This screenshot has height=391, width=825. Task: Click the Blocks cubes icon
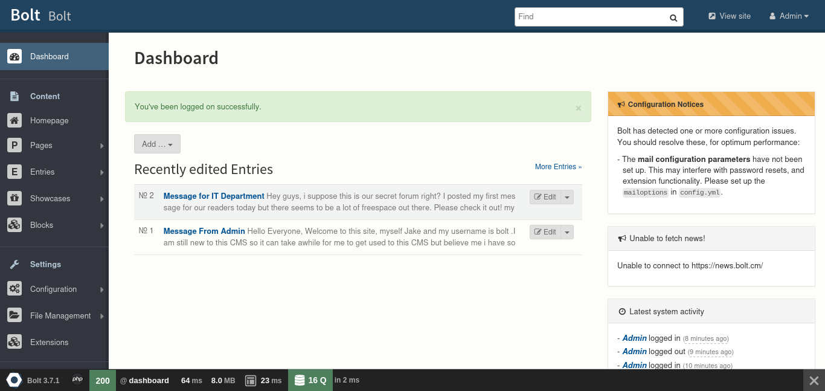tap(14, 225)
